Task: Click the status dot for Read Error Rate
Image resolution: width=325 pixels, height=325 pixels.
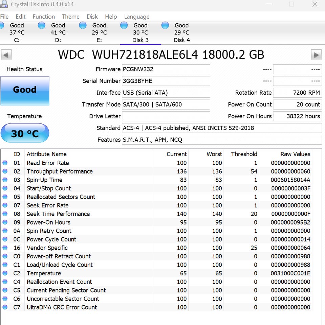Action: [x=5, y=163]
